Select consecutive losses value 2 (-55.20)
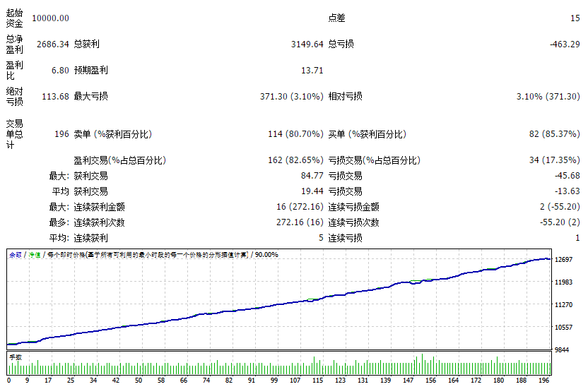The width and height of the screenshot is (588, 389). [x=560, y=206]
